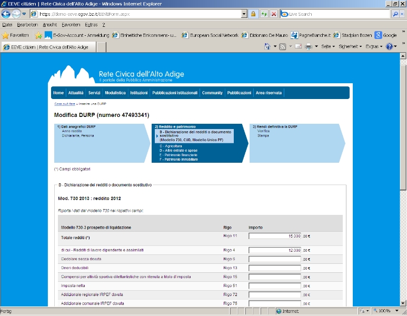Click the Print icon in command bar

pos(308,46)
